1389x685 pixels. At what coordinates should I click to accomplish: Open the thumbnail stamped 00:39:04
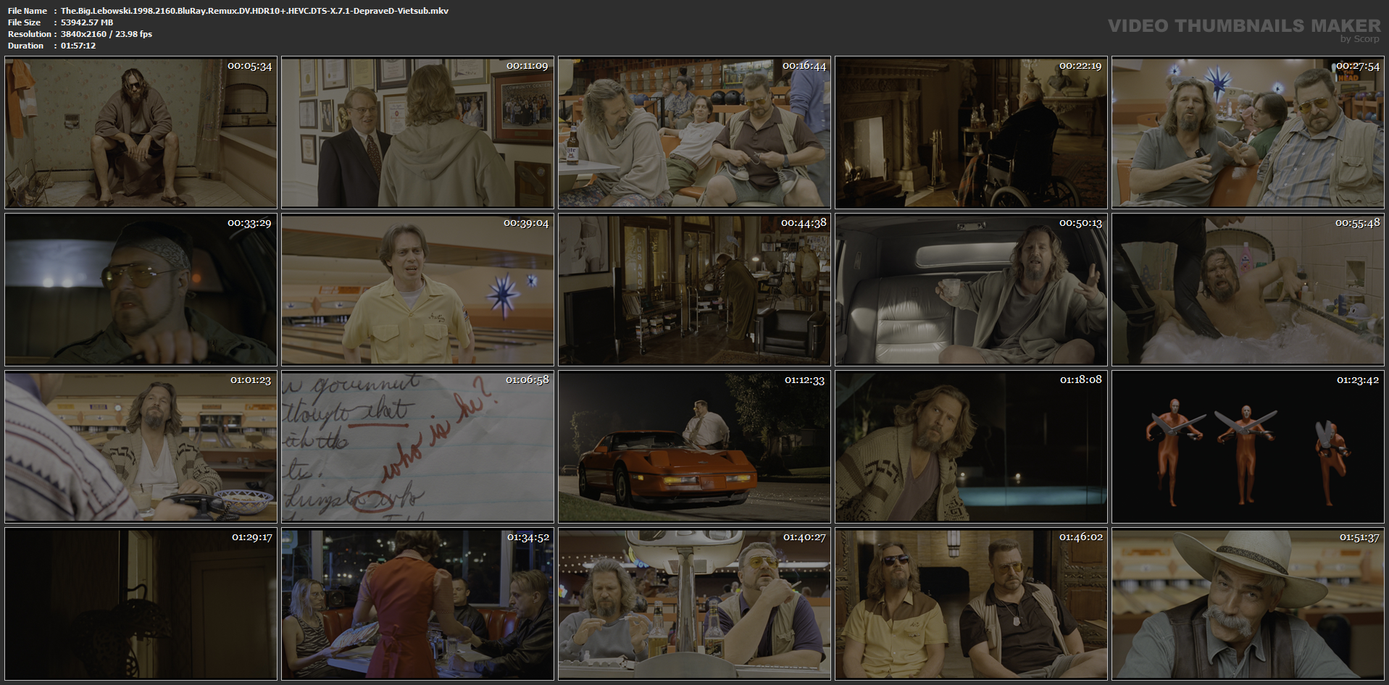(x=417, y=290)
